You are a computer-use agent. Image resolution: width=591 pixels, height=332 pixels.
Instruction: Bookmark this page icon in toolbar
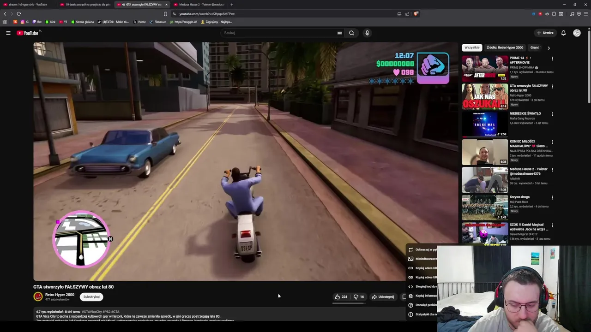point(165,14)
